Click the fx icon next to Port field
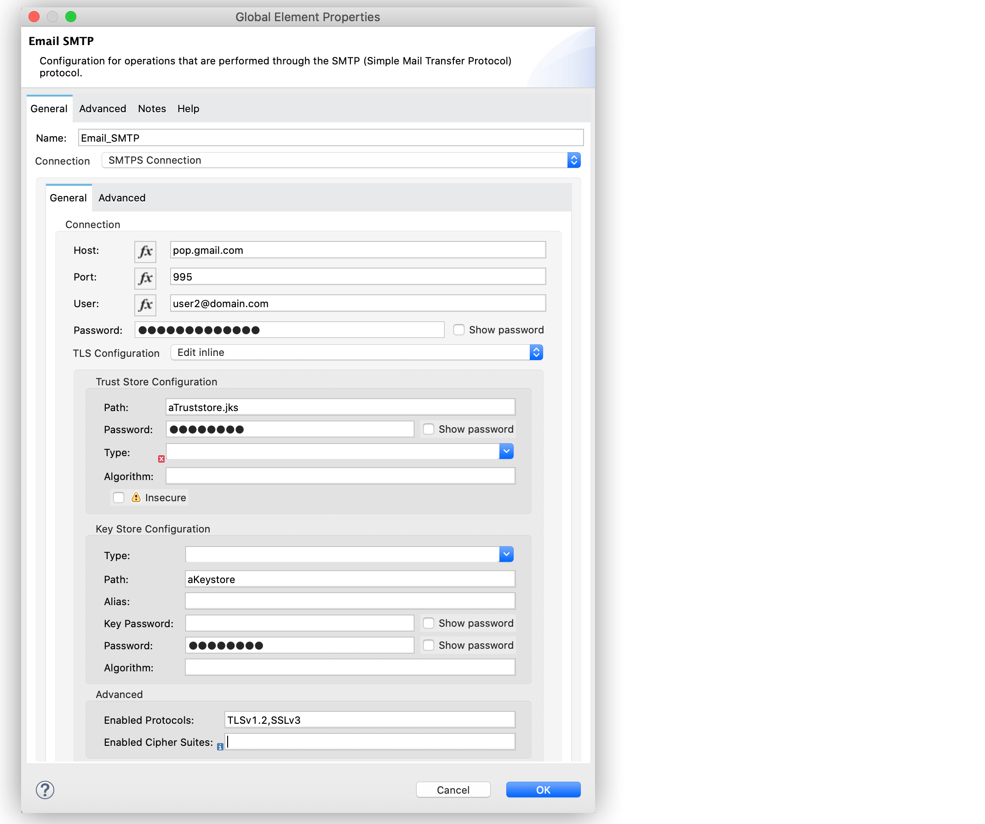Viewport: 985px width, 824px height. [145, 277]
